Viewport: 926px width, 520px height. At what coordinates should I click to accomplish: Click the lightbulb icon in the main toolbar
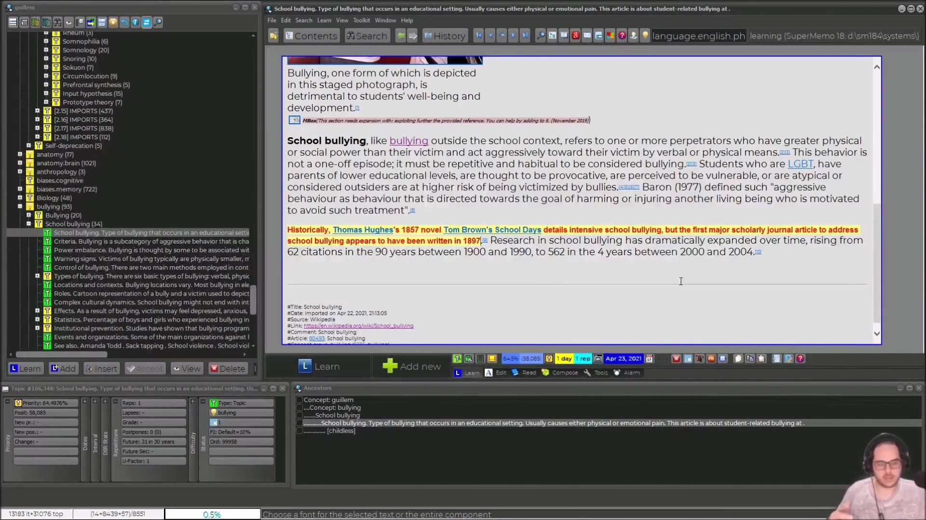click(645, 36)
